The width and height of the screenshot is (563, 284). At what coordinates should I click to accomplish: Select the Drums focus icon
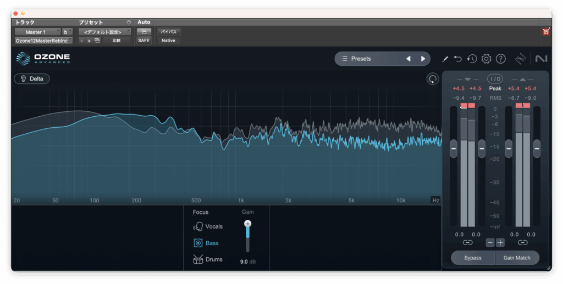point(198,259)
